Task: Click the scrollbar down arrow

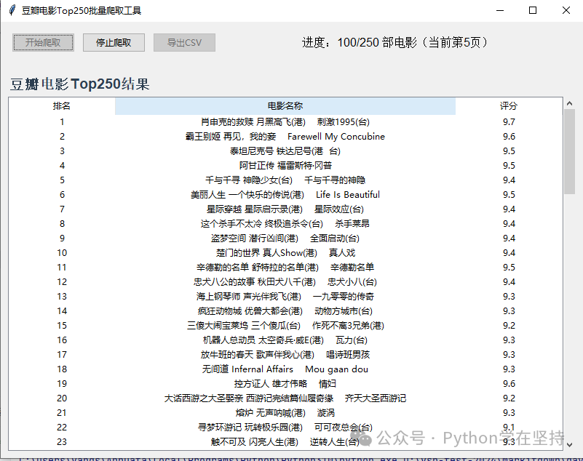Action: point(569,444)
